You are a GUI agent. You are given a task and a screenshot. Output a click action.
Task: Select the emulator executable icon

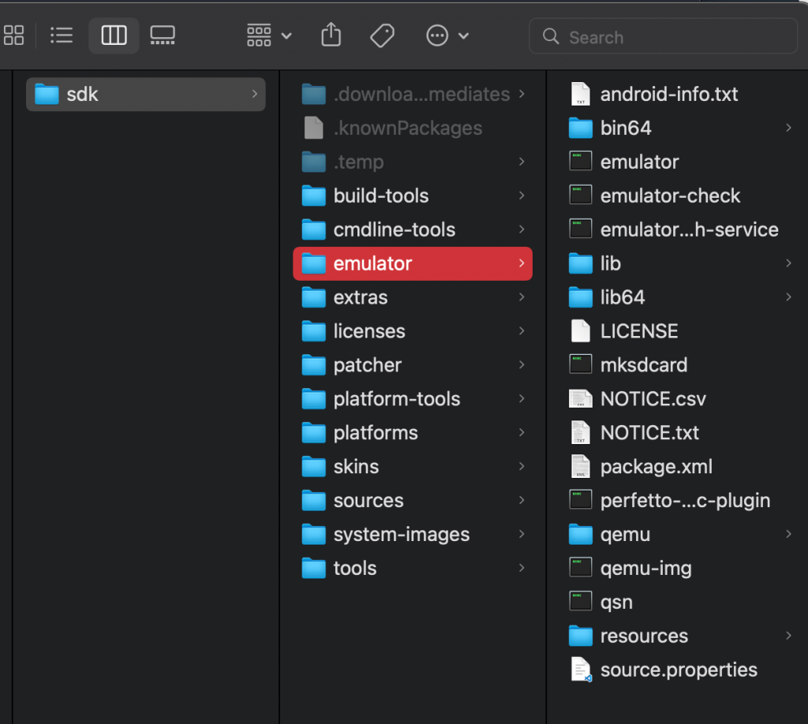[x=580, y=162]
